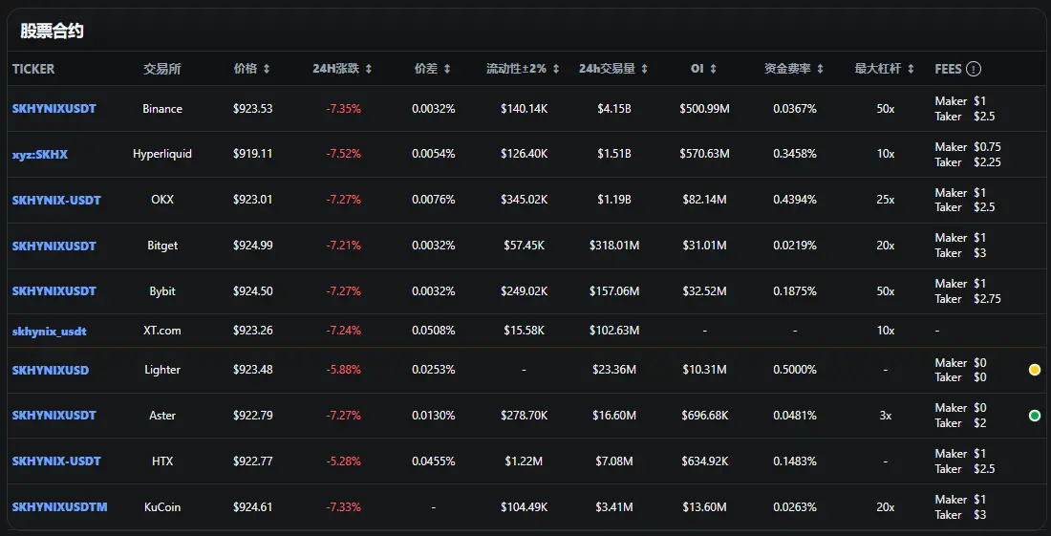
Task: Click price $919.11 in Hyperliquid row
Action: [x=252, y=154]
